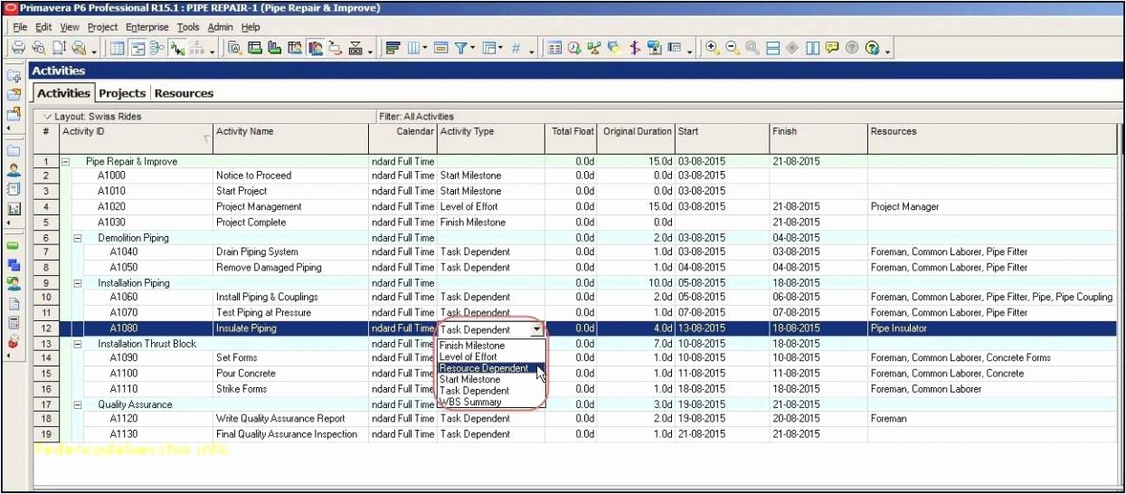Open the Enterprise menu
The width and height of the screenshot is (1126, 494).
[x=147, y=28]
